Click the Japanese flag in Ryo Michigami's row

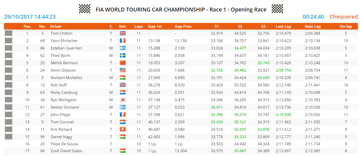(123, 100)
